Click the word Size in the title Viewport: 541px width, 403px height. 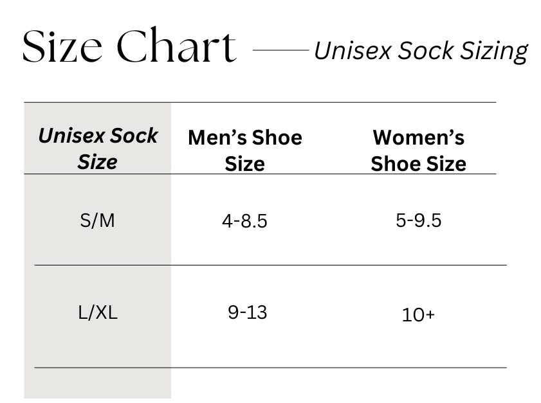click(x=62, y=46)
